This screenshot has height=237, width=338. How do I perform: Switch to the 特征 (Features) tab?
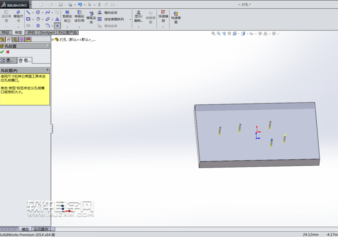coord(6,32)
